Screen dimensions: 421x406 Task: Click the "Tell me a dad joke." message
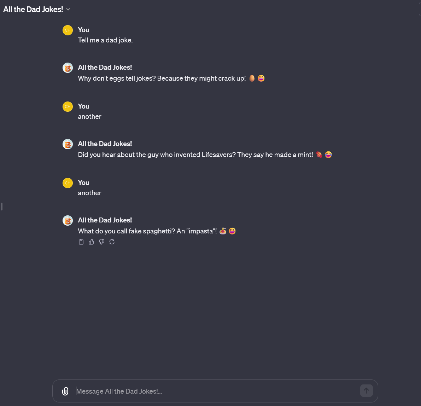pyautogui.click(x=105, y=40)
